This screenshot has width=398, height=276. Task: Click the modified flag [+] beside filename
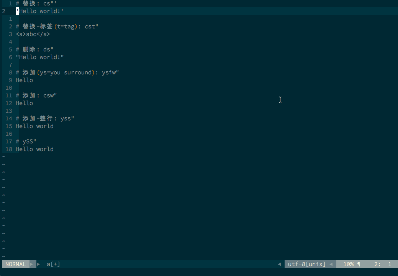point(55,264)
